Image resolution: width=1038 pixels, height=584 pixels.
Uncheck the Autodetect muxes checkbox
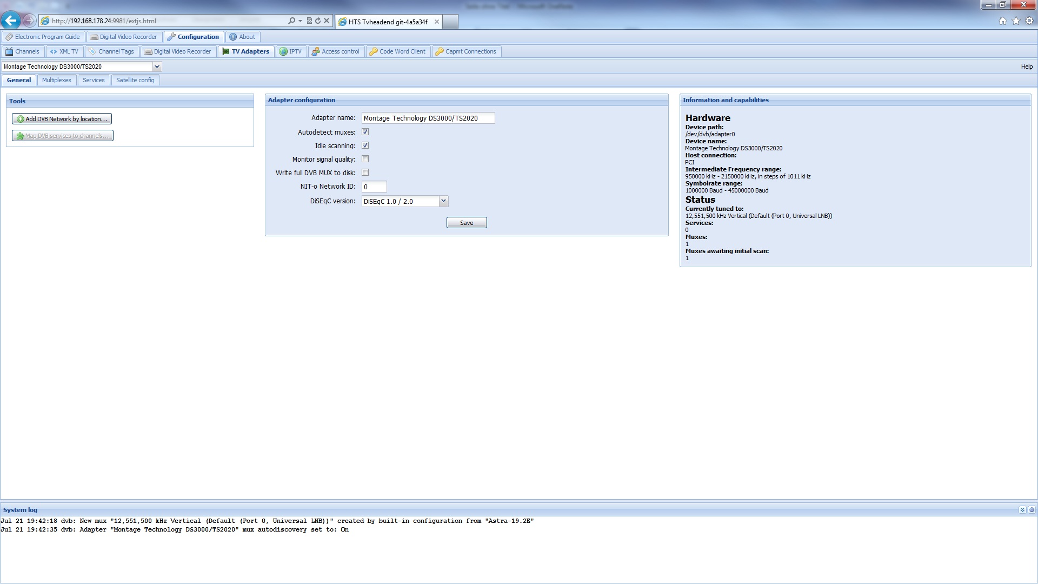click(x=365, y=132)
